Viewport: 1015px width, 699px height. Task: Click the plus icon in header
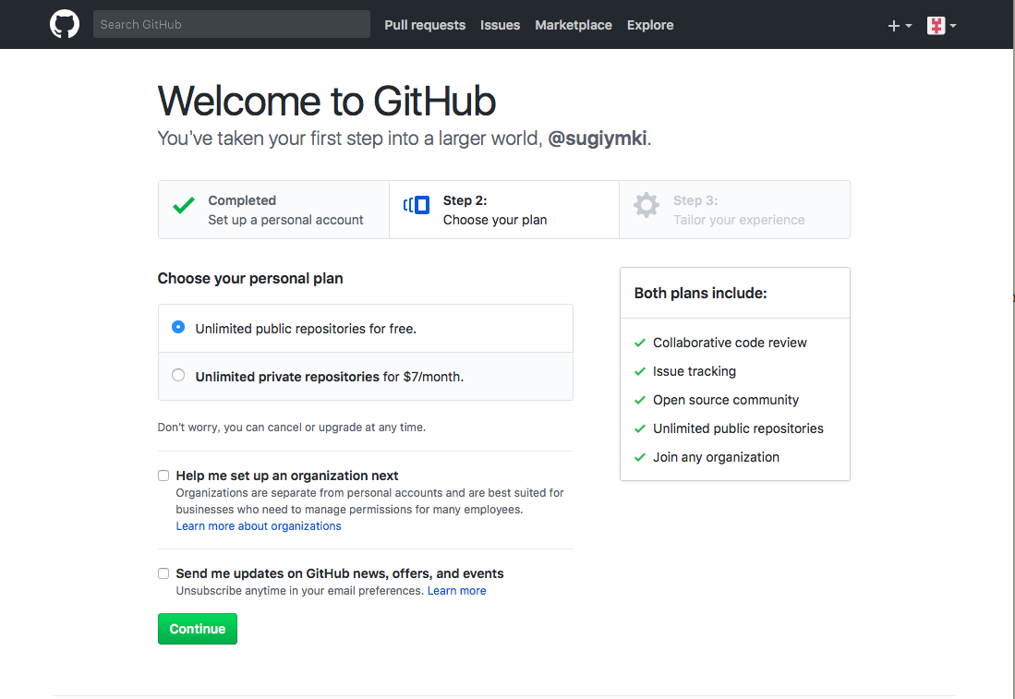point(893,26)
